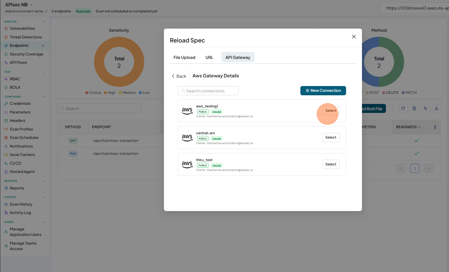
Task: Collapse the Users sidebar section
Action: tap(44, 222)
